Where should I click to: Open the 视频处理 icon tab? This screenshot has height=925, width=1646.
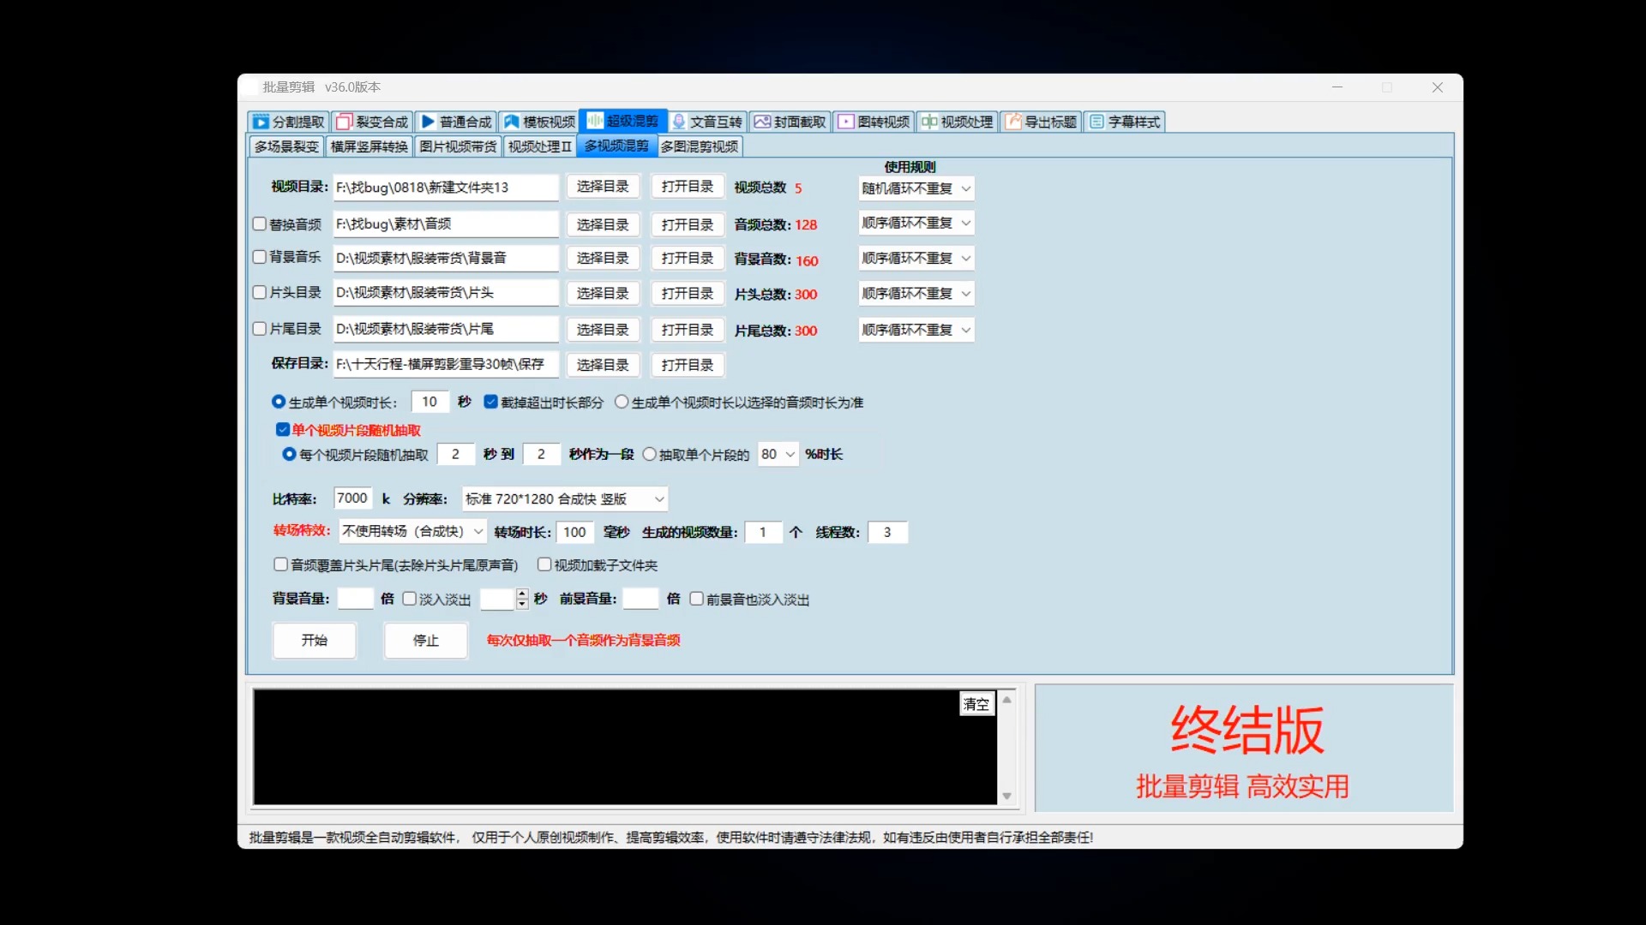point(929,122)
